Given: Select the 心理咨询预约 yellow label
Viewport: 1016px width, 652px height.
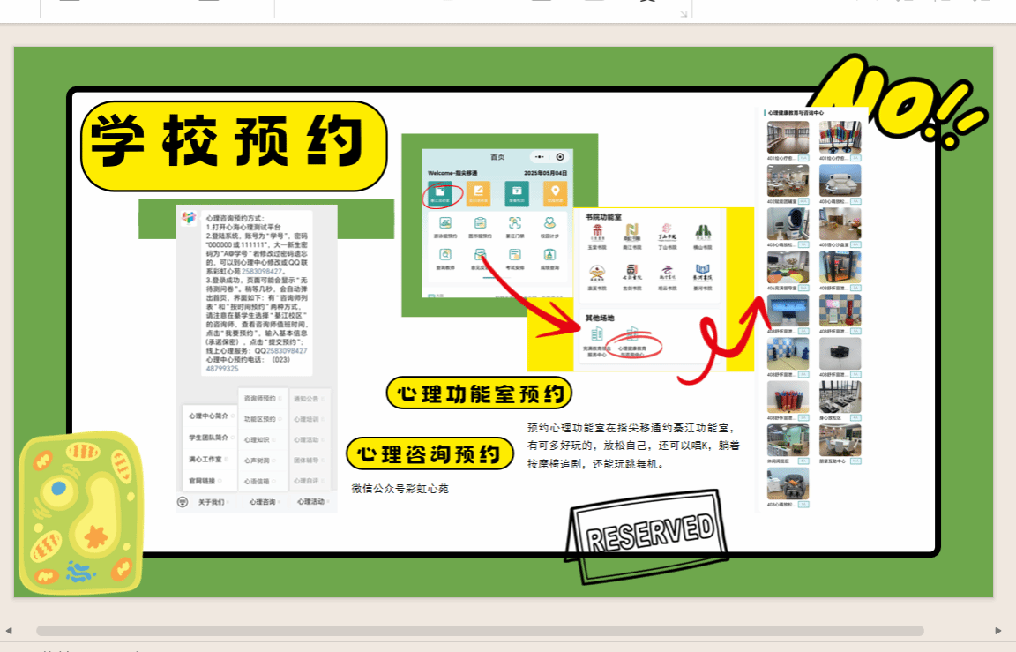Looking at the screenshot, I should (430, 453).
